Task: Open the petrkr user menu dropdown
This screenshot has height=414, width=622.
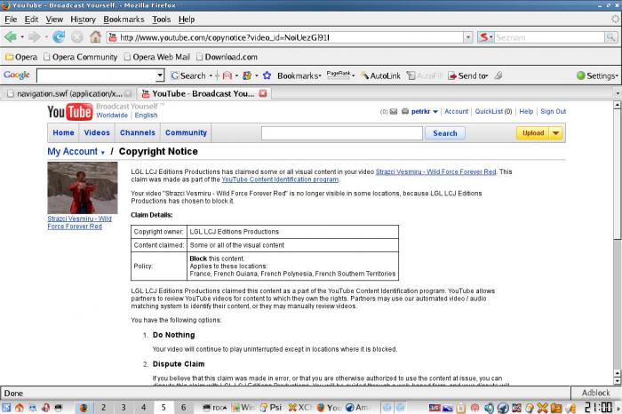Action: point(435,112)
